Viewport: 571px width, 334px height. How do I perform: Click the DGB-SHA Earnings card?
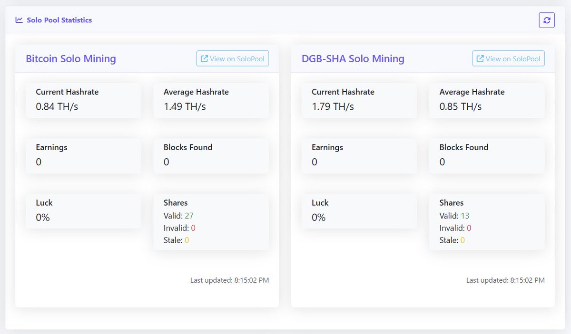(359, 155)
